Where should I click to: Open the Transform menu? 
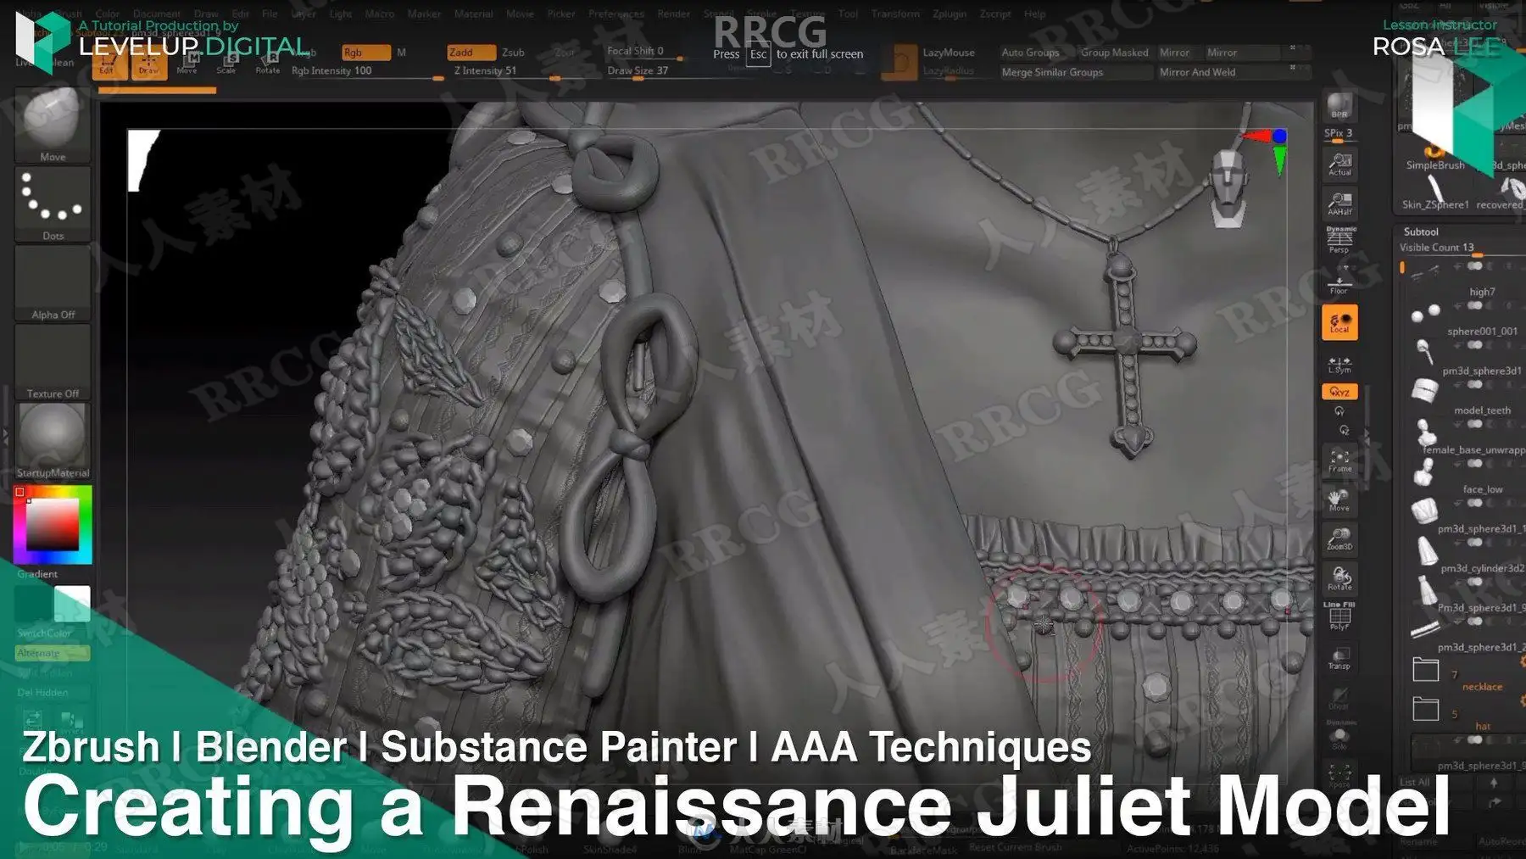tap(895, 14)
